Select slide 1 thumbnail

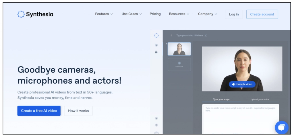(179, 49)
